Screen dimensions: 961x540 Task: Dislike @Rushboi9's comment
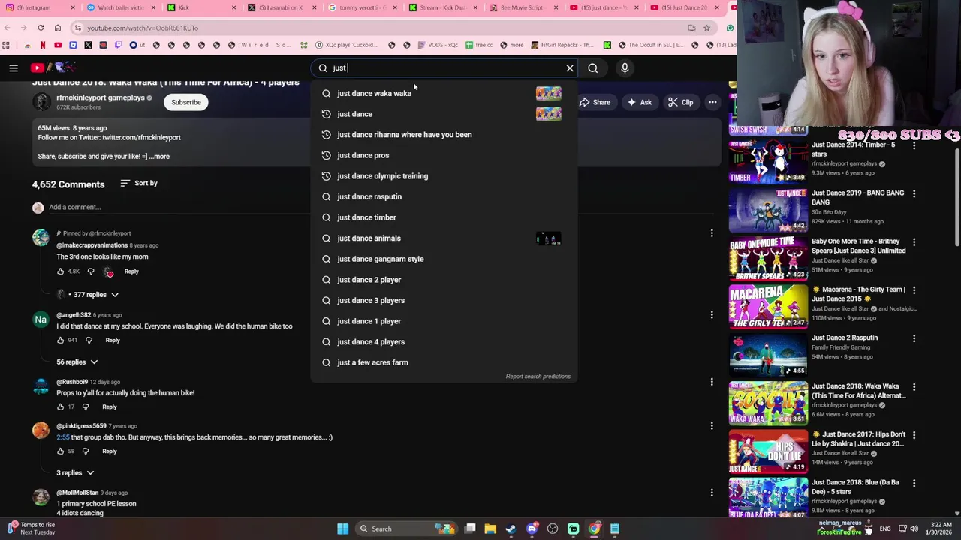[86, 407]
